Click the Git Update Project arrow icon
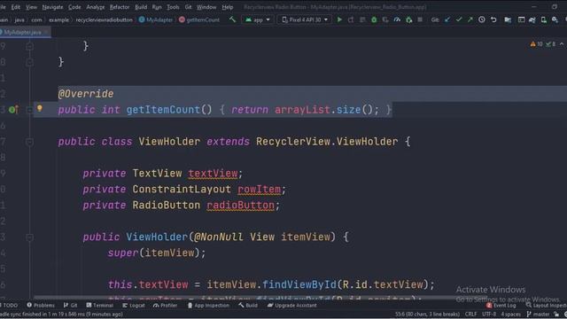The image size is (567, 319). point(447,19)
